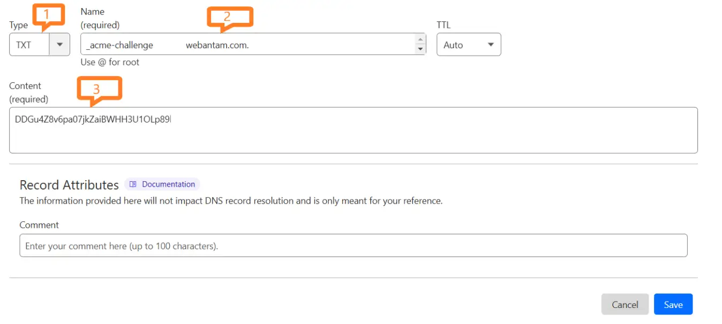Click the Name field down arrow

coord(420,49)
